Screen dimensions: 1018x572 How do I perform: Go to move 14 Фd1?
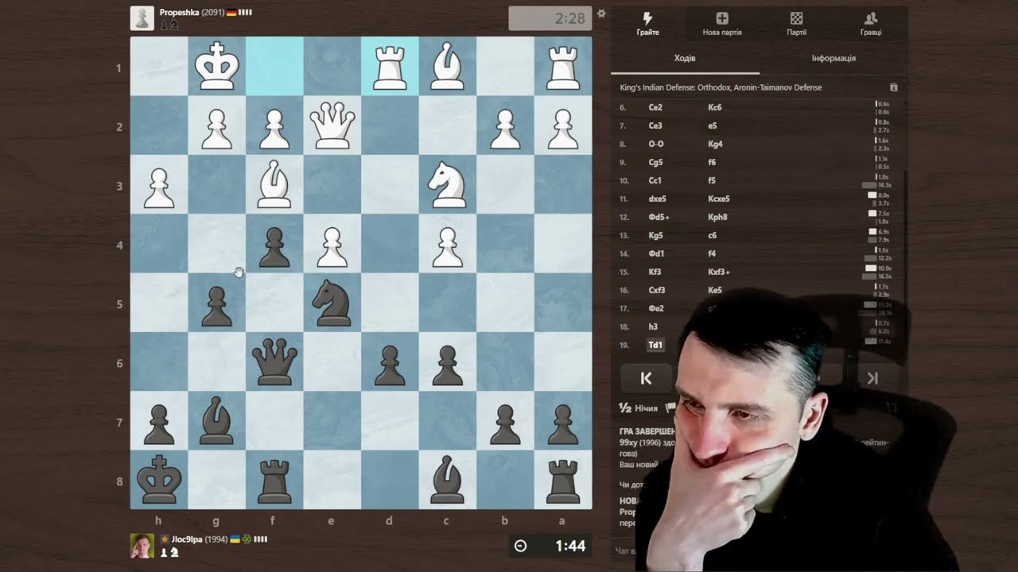657,253
